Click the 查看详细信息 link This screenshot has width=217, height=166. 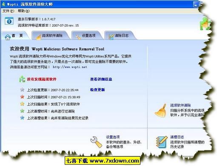[101, 79]
